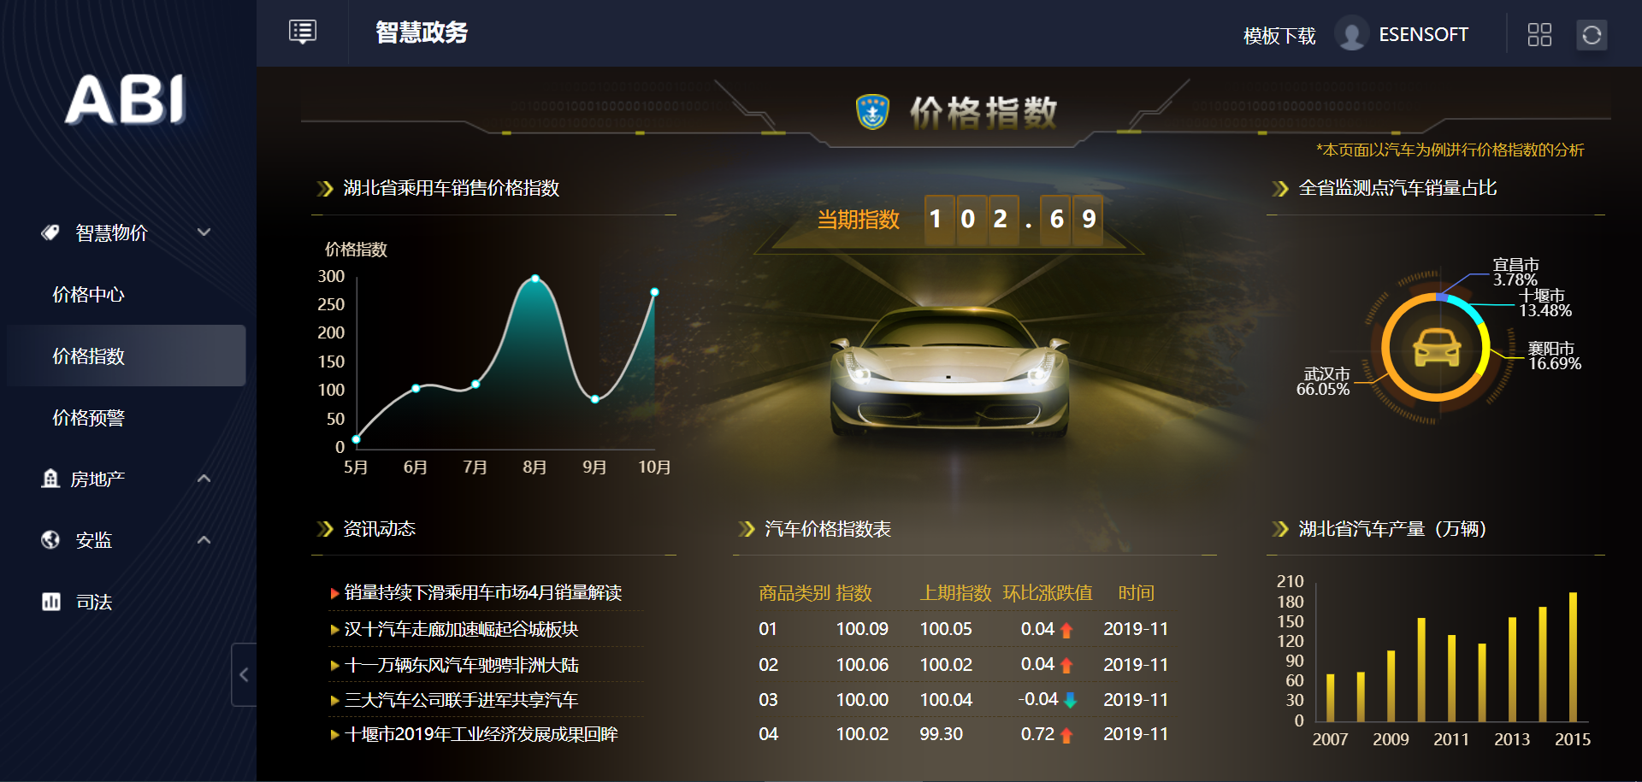Image resolution: width=1642 pixels, height=782 pixels.
Task: Open the notifications message icon
Action: [x=302, y=32]
